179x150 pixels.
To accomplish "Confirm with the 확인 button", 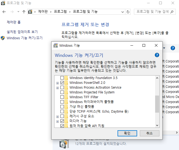I will (x=127, y=133).
